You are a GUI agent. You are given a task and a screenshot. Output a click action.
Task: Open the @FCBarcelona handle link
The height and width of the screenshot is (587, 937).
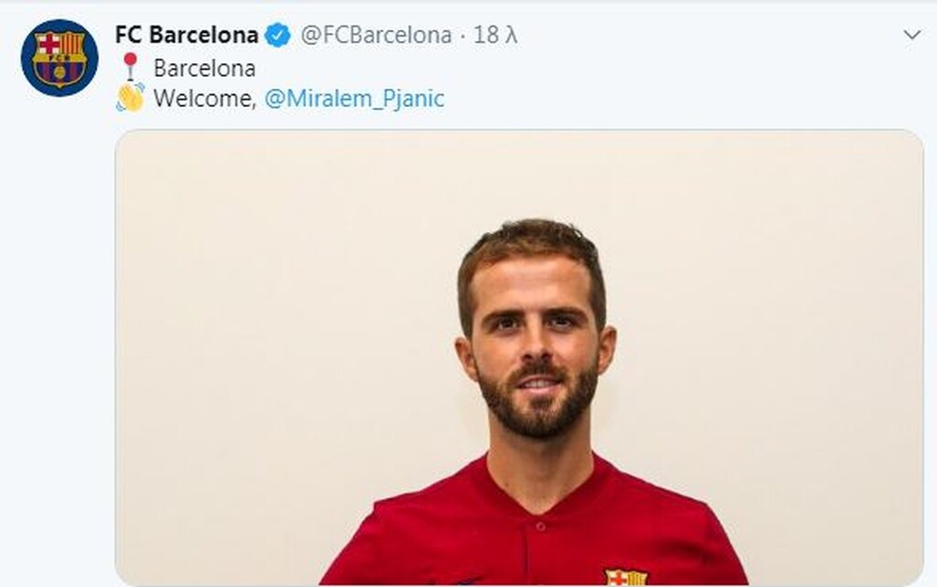[x=376, y=36]
